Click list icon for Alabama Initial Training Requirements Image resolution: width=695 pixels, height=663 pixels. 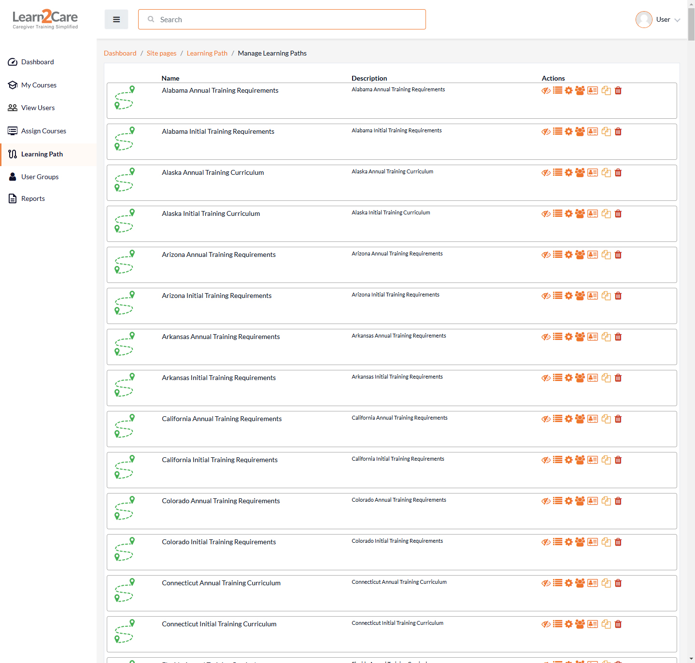pyautogui.click(x=558, y=131)
